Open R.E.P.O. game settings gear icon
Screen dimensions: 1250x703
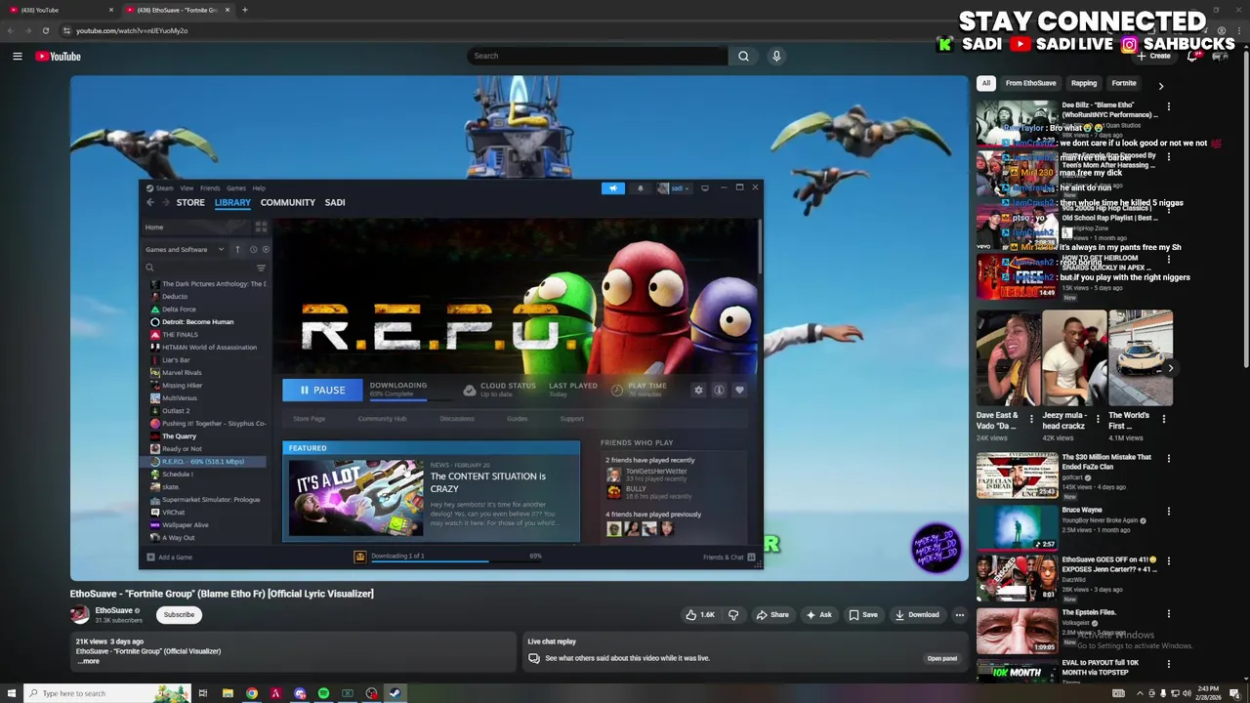pos(698,391)
